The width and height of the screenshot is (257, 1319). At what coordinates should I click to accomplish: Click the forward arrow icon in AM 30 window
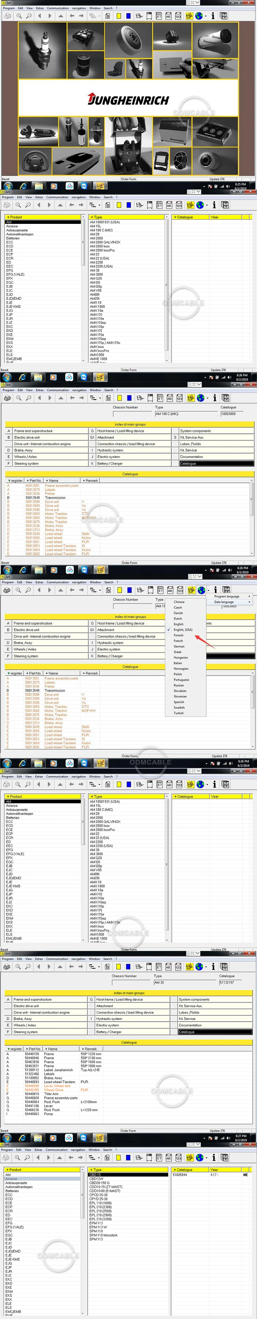81,967
